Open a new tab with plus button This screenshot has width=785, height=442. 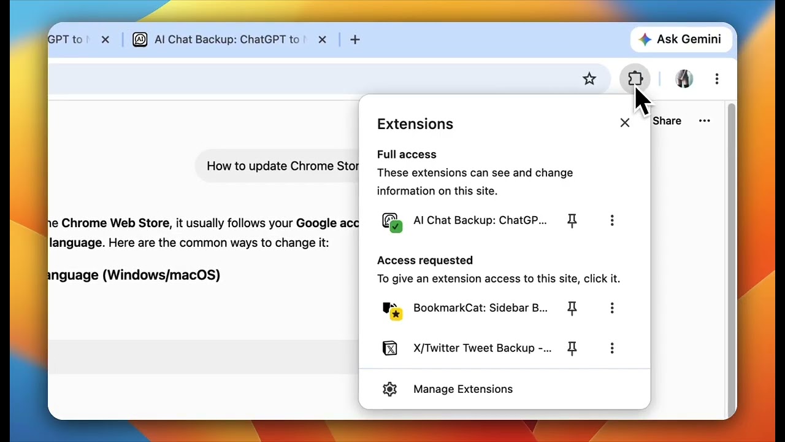pos(354,39)
